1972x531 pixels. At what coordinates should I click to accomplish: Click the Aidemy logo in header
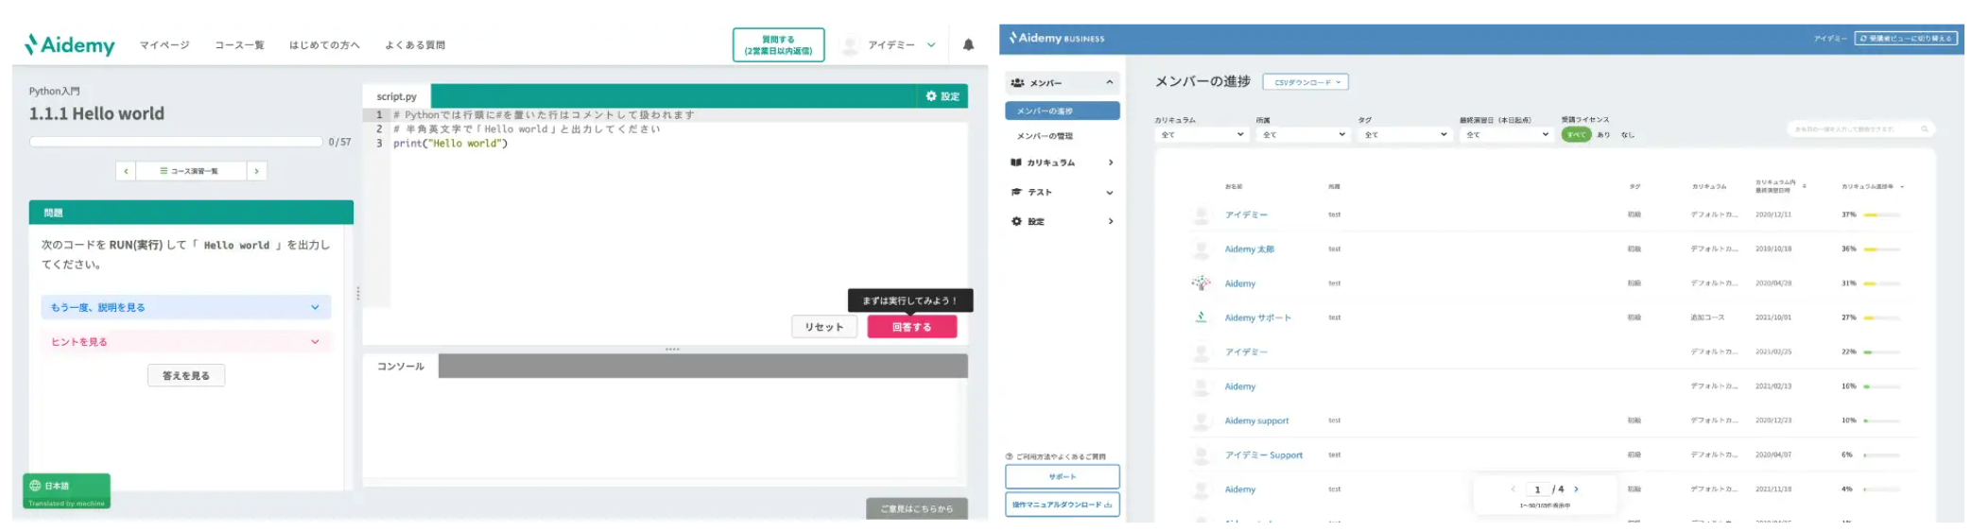pos(70,44)
